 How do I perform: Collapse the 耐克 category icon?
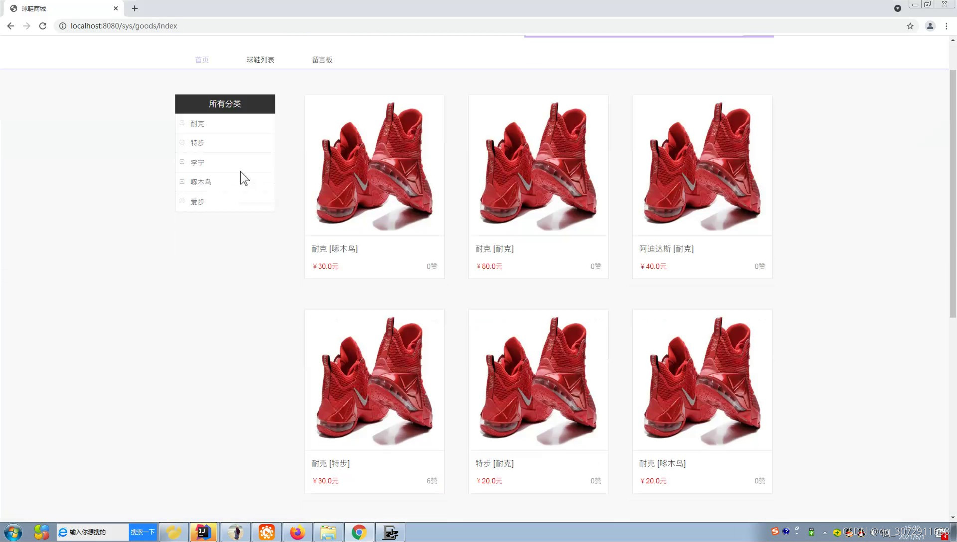point(182,123)
